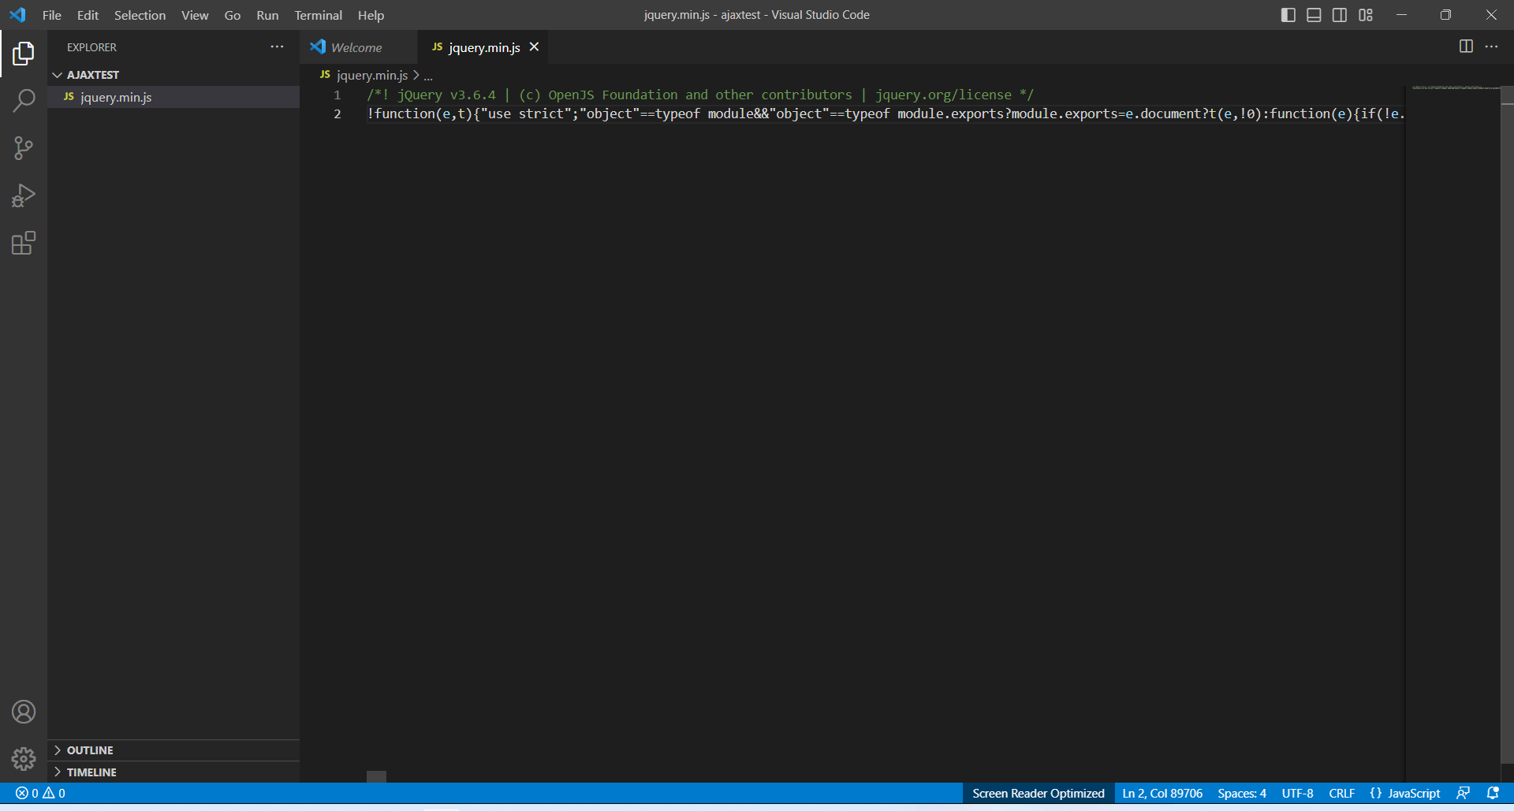Click errors and warnings count in status bar

tap(40, 793)
